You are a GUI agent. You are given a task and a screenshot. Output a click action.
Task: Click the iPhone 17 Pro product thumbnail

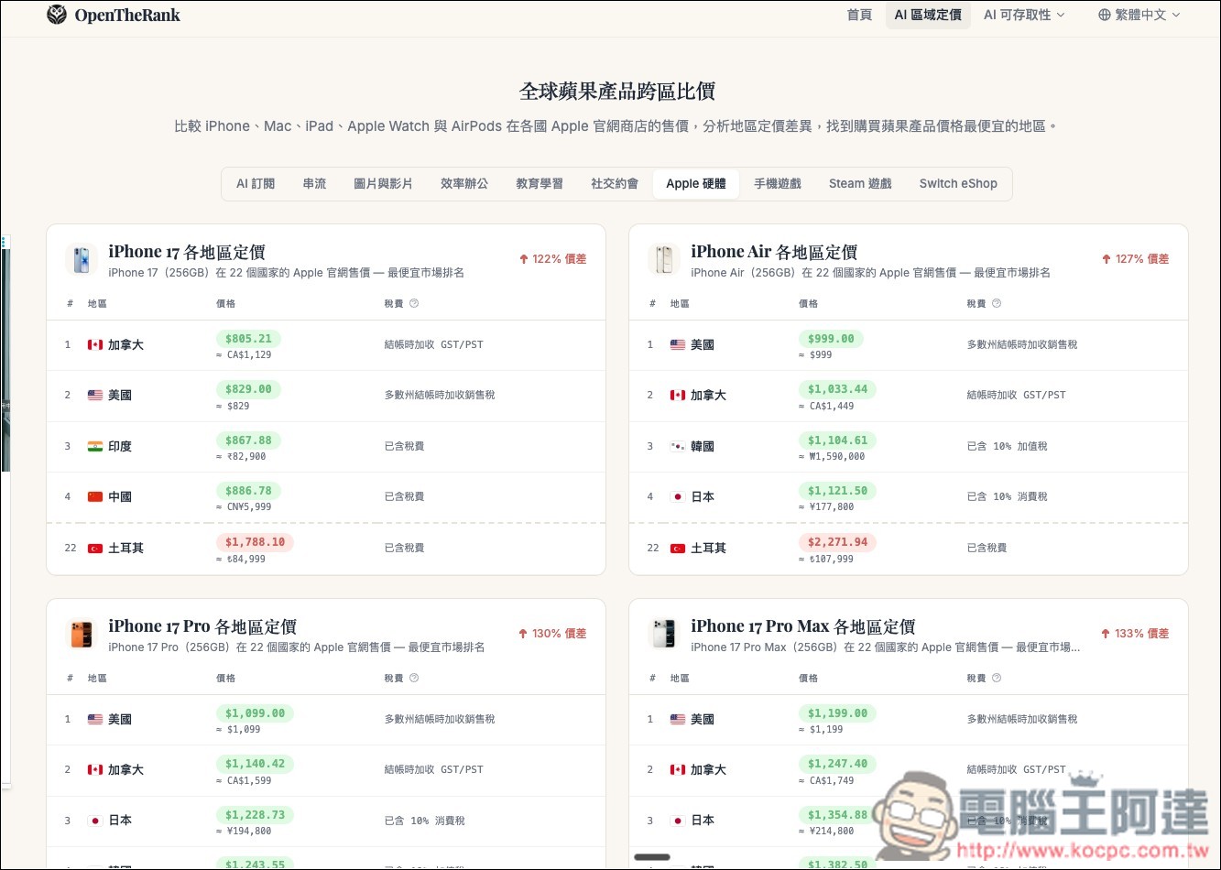tap(82, 634)
